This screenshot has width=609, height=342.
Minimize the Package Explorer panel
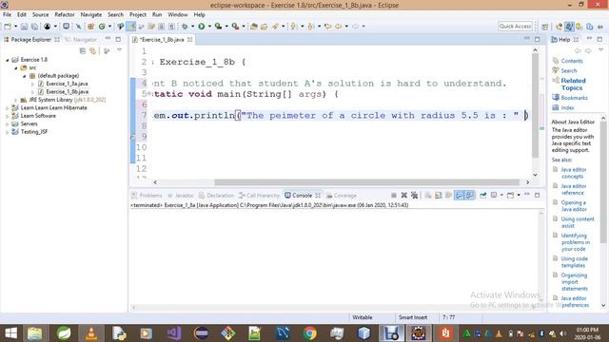point(108,39)
